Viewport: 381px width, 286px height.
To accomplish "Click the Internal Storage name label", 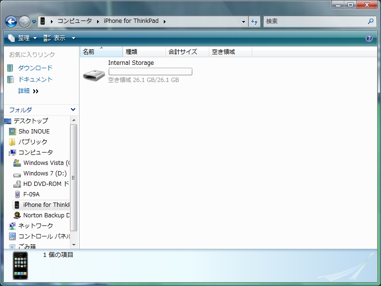I will tap(131, 63).
